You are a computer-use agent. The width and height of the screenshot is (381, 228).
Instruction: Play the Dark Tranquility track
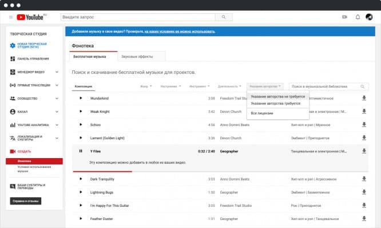pos(81,179)
